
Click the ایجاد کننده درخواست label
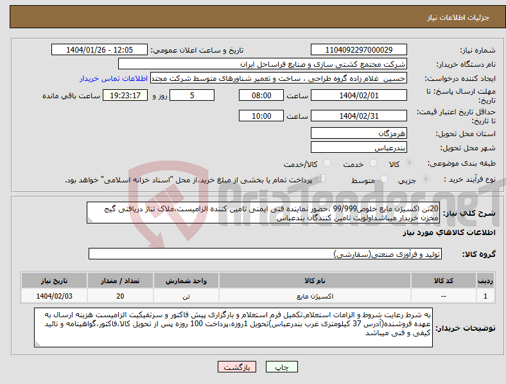[x=460, y=78]
